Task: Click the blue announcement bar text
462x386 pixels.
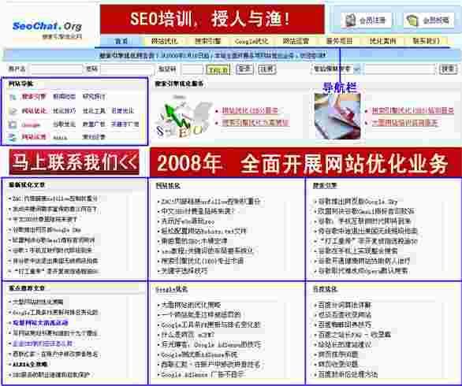Action: (213, 55)
